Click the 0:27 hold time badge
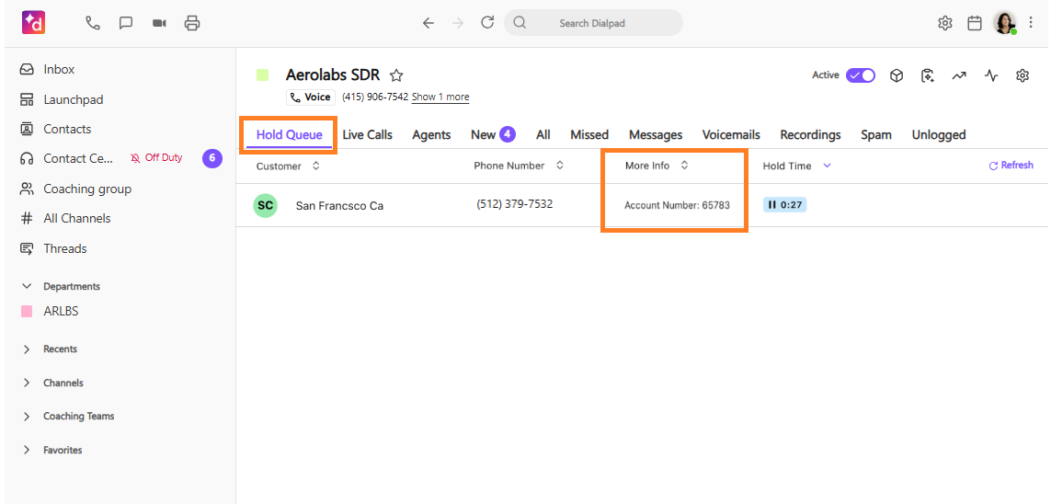The width and height of the screenshot is (1051, 504). [785, 205]
